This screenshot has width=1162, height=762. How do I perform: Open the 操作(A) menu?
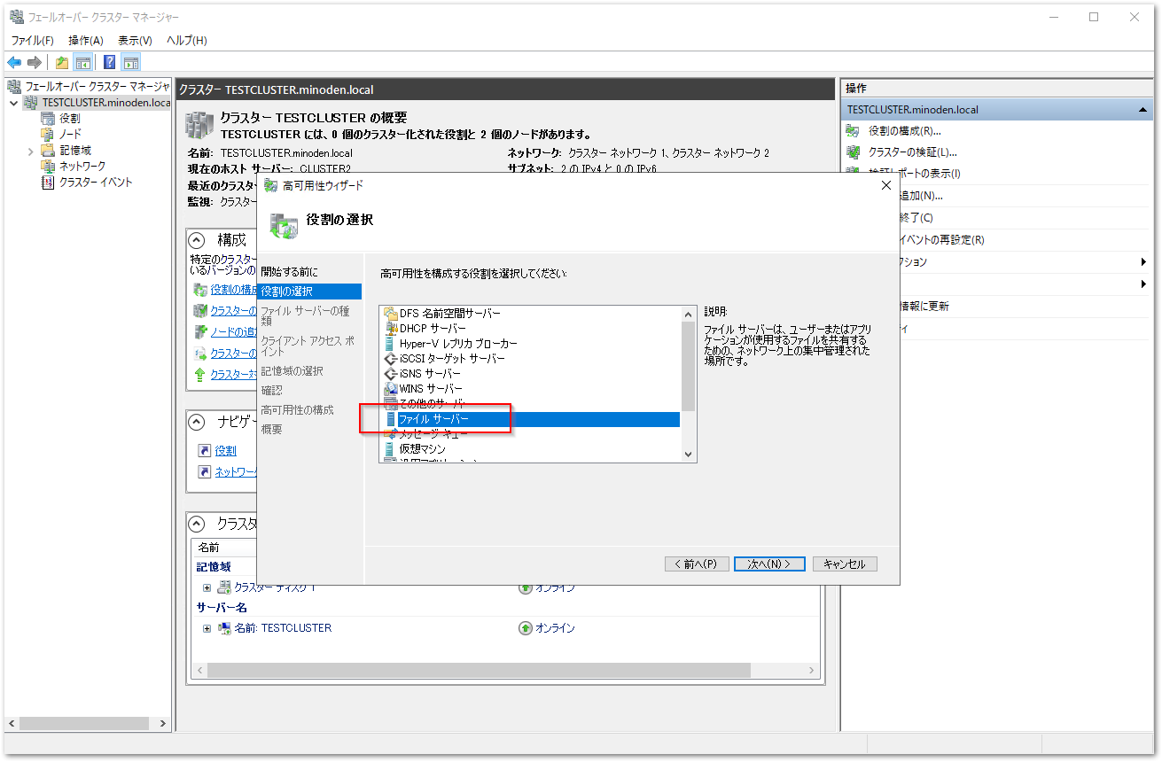(84, 39)
